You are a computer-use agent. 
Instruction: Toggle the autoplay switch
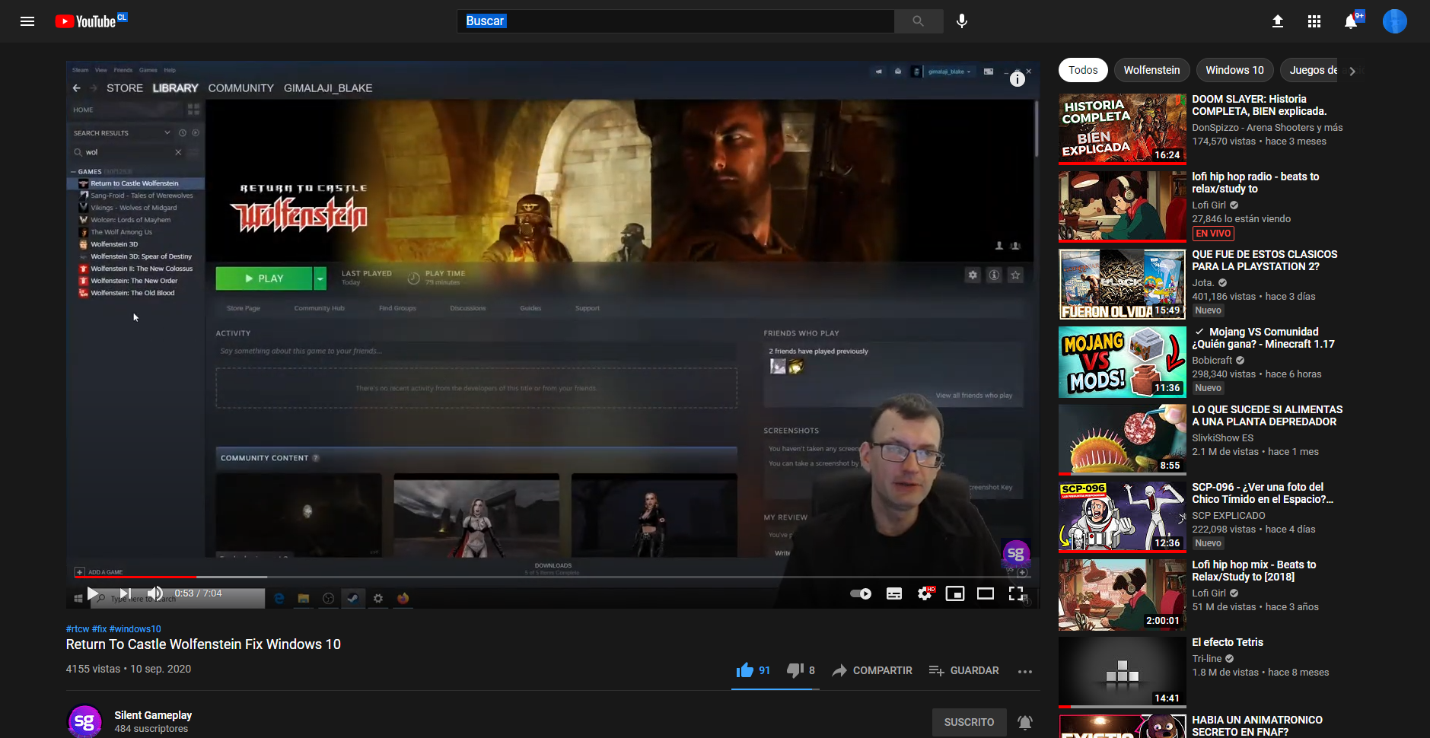click(861, 593)
